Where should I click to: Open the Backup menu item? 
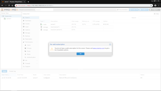[30, 36]
